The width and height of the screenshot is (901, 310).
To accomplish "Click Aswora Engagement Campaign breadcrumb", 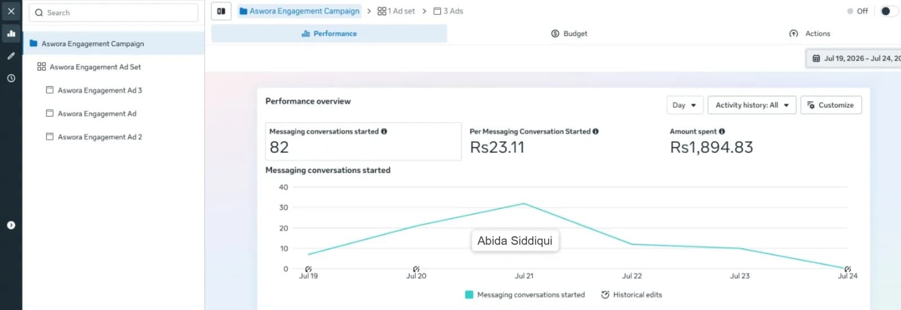I will point(300,11).
